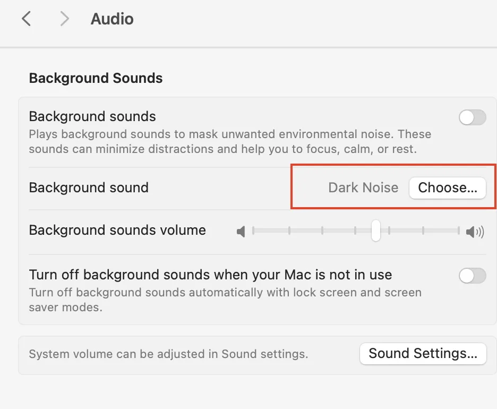
Task: Enable turning off background sounds when Mac idle
Action: point(472,276)
